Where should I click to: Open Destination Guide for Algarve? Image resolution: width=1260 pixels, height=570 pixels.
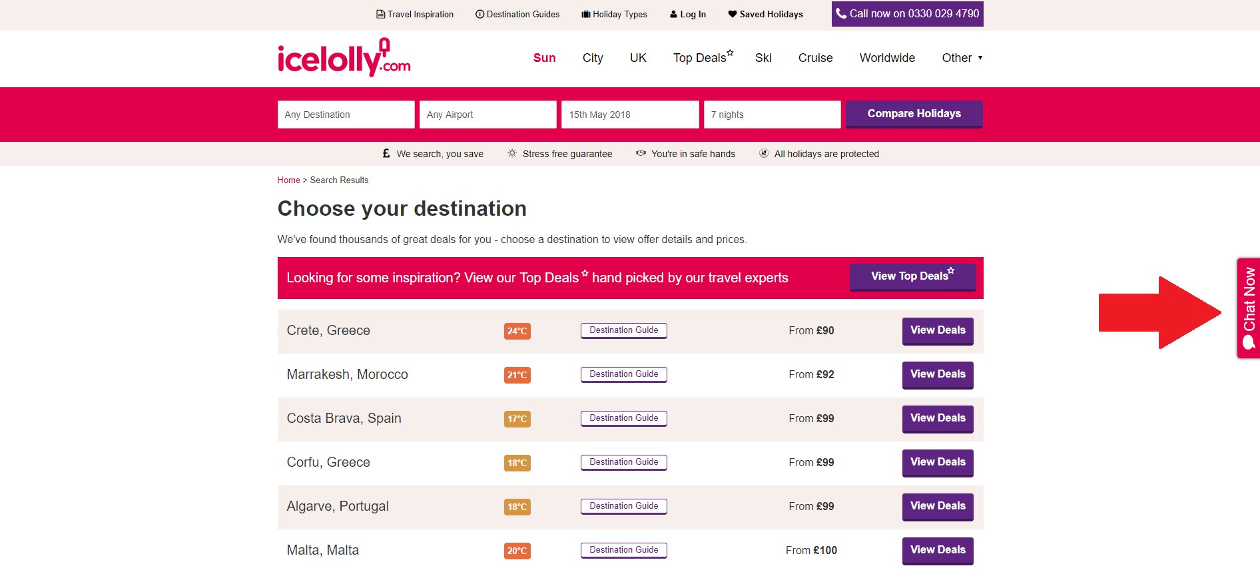624,506
